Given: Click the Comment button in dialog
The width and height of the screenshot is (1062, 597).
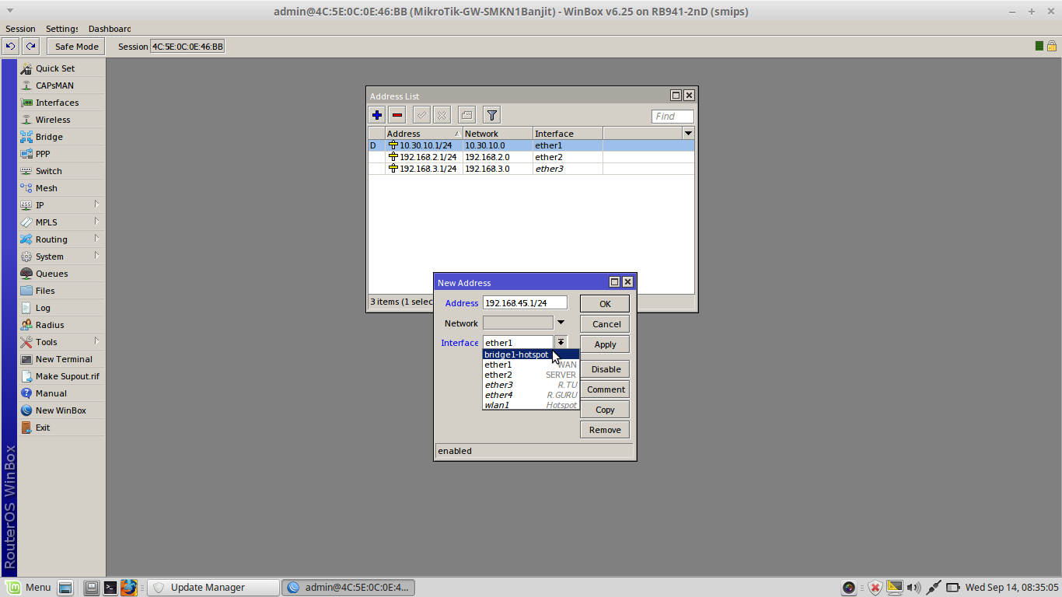Looking at the screenshot, I should (x=605, y=389).
